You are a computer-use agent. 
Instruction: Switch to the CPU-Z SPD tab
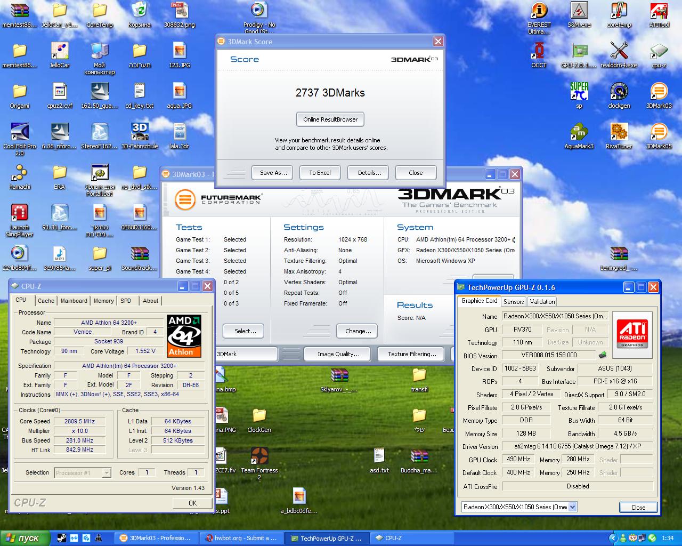pyautogui.click(x=126, y=301)
